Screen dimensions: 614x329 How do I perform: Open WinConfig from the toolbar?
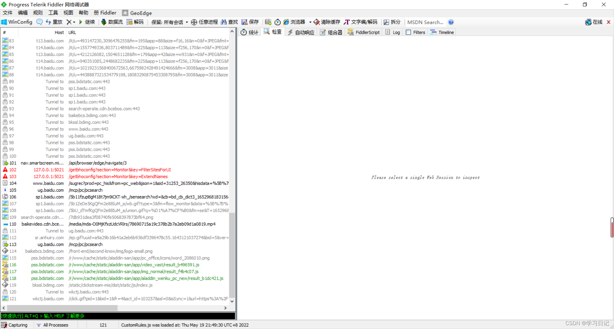tap(17, 22)
